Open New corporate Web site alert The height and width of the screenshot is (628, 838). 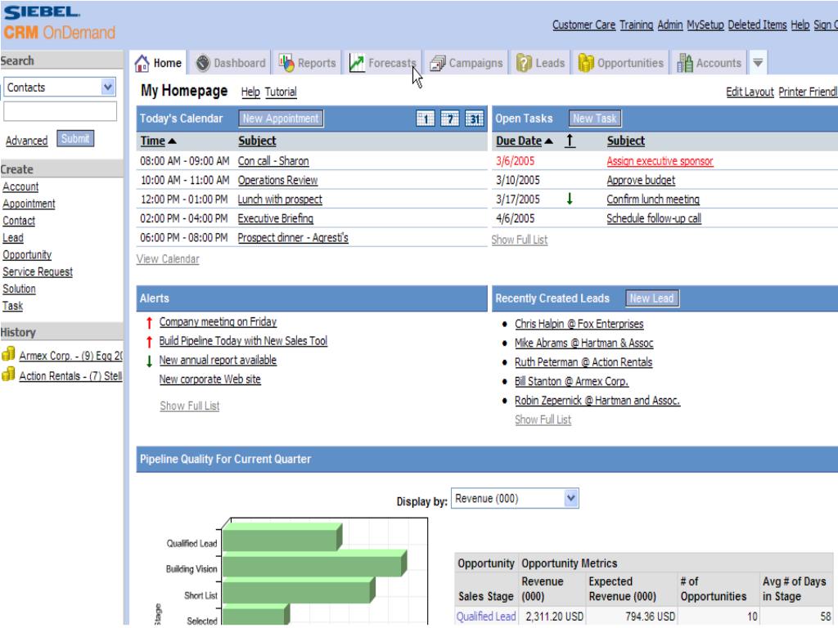209,379
